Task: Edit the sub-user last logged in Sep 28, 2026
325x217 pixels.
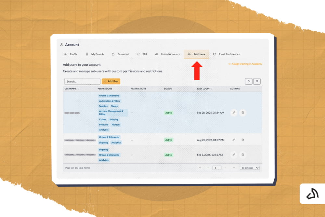Action: (234, 113)
